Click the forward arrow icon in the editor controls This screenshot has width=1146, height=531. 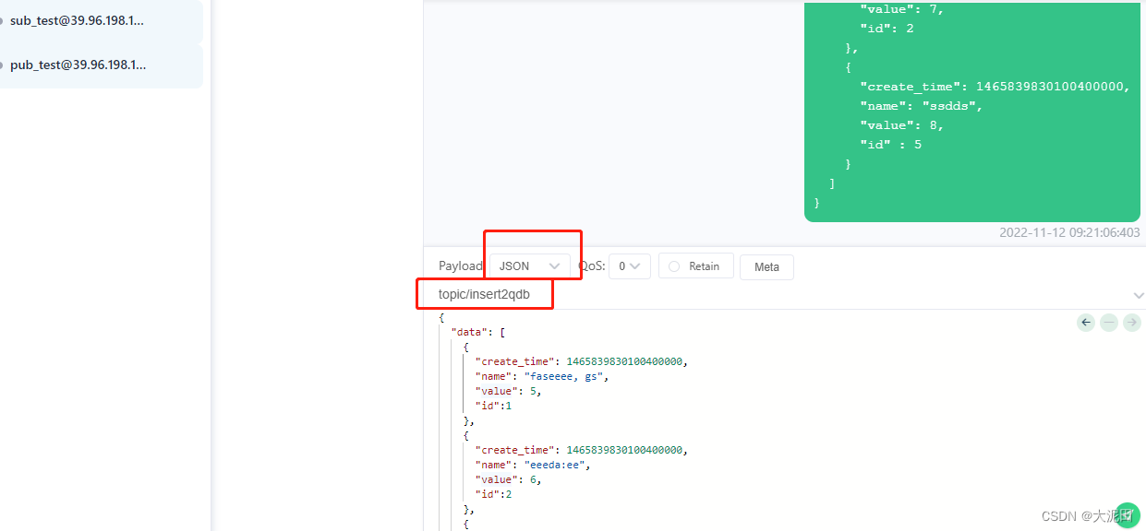click(x=1131, y=322)
